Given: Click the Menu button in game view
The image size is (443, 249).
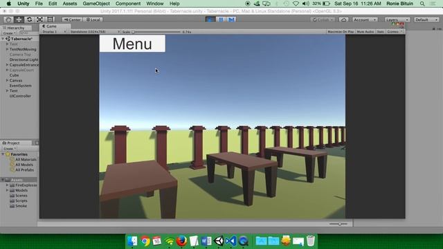Looking at the screenshot, I should (132, 44).
